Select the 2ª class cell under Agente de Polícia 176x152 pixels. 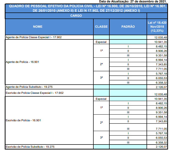pos(101,64)
